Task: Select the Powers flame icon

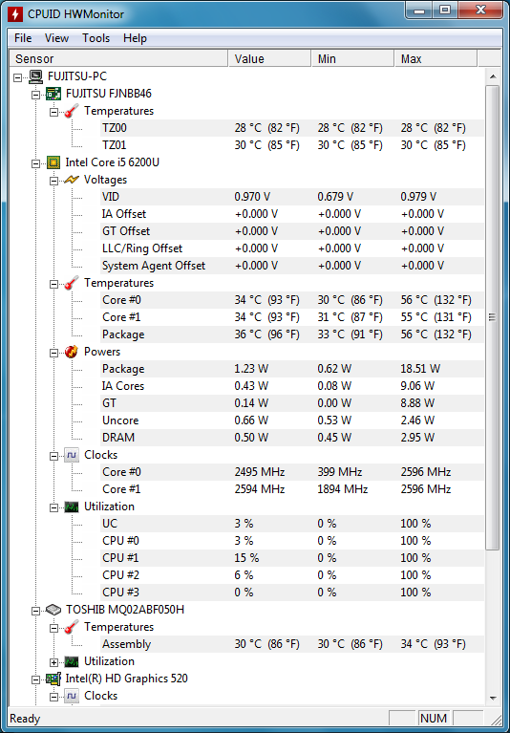Action: point(72,352)
